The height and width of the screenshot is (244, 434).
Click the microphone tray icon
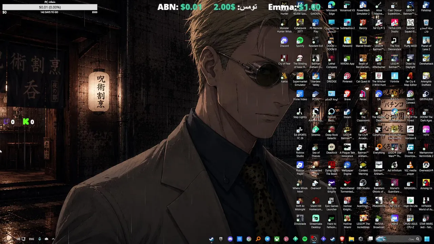(40, 239)
